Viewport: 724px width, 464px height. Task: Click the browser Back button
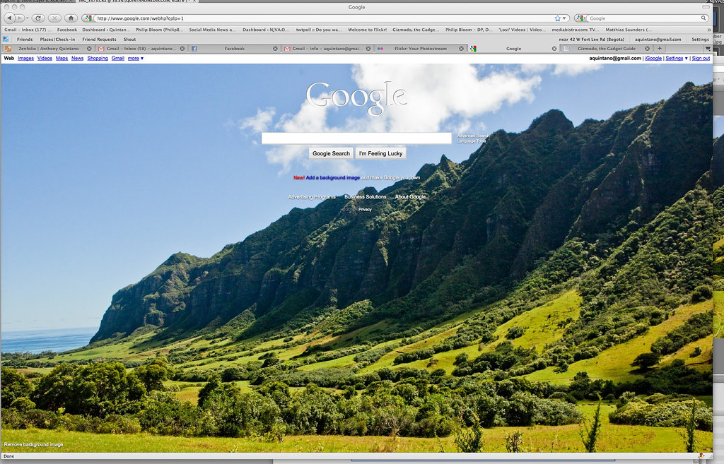pos(10,18)
